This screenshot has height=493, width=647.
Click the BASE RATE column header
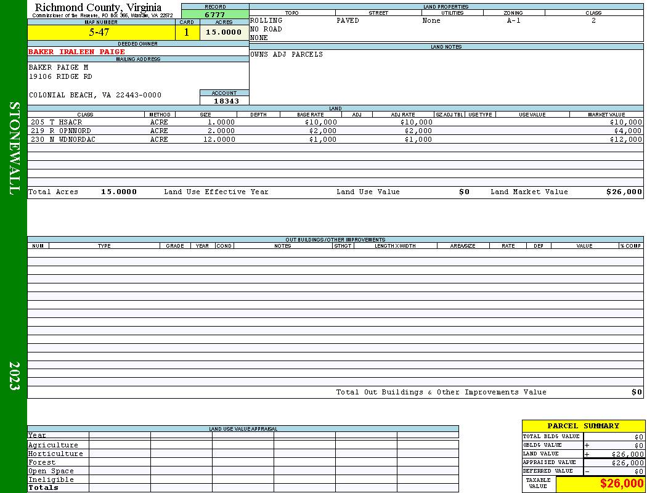click(x=311, y=114)
